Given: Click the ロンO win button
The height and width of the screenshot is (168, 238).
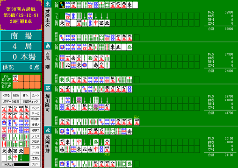Looking at the screenshot, I should point(36,147).
